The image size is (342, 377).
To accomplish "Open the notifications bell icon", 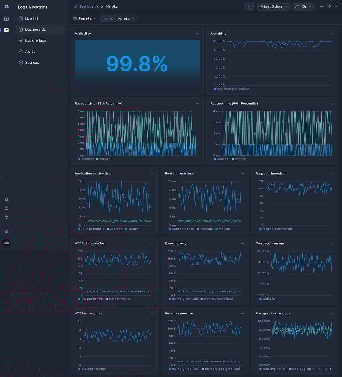I will [x=6, y=200].
